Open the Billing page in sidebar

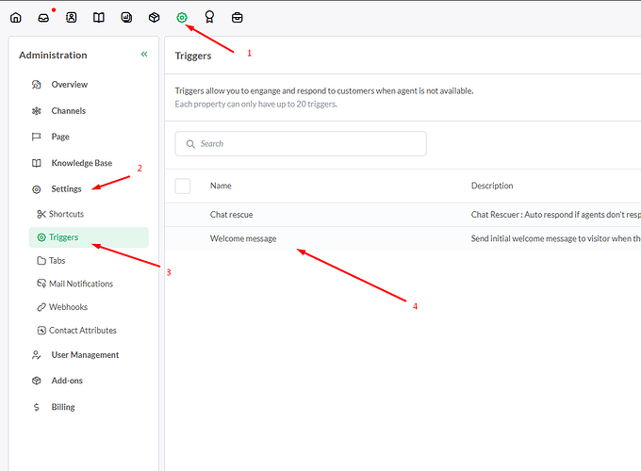click(x=63, y=407)
